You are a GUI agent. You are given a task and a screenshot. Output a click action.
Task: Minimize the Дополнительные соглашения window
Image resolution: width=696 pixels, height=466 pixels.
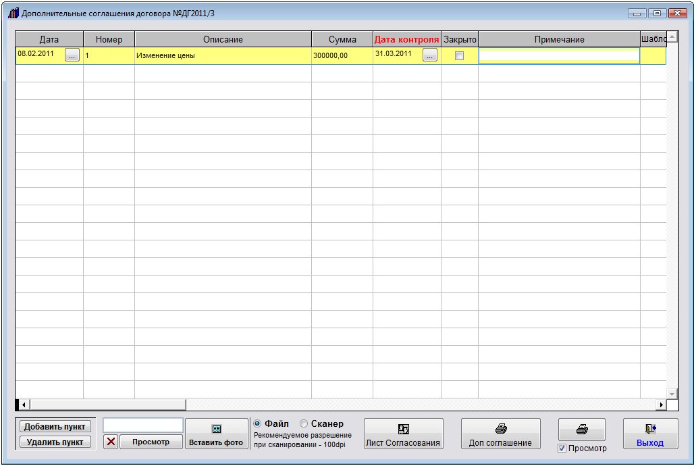637,14
